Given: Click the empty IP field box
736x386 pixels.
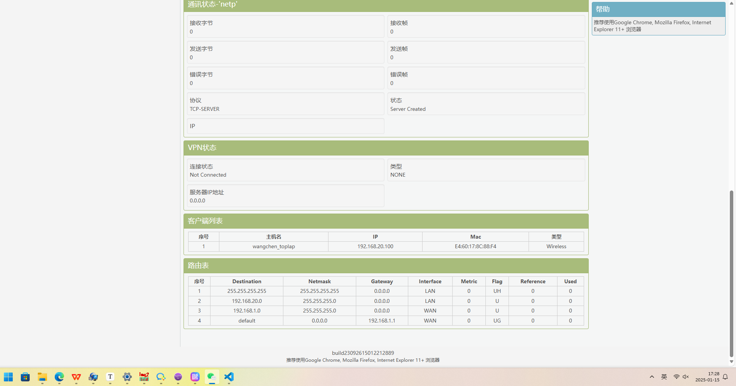Looking at the screenshot, I should [286, 126].
